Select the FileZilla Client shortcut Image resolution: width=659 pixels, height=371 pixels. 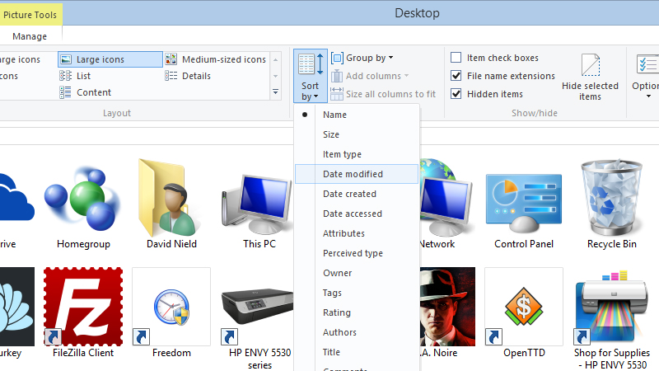coord(83,313)
